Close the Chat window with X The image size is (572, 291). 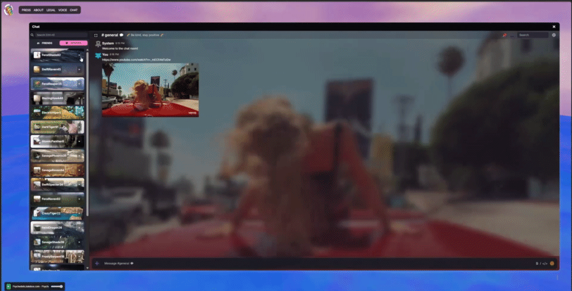554,27
